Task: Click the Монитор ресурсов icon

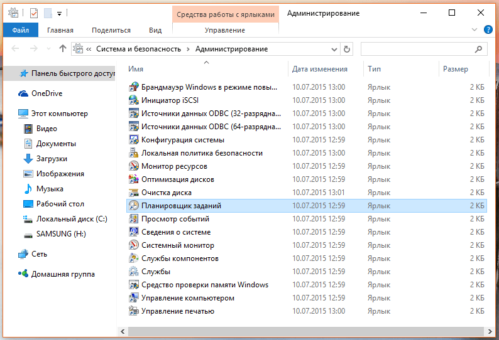Action: [133, 166]
